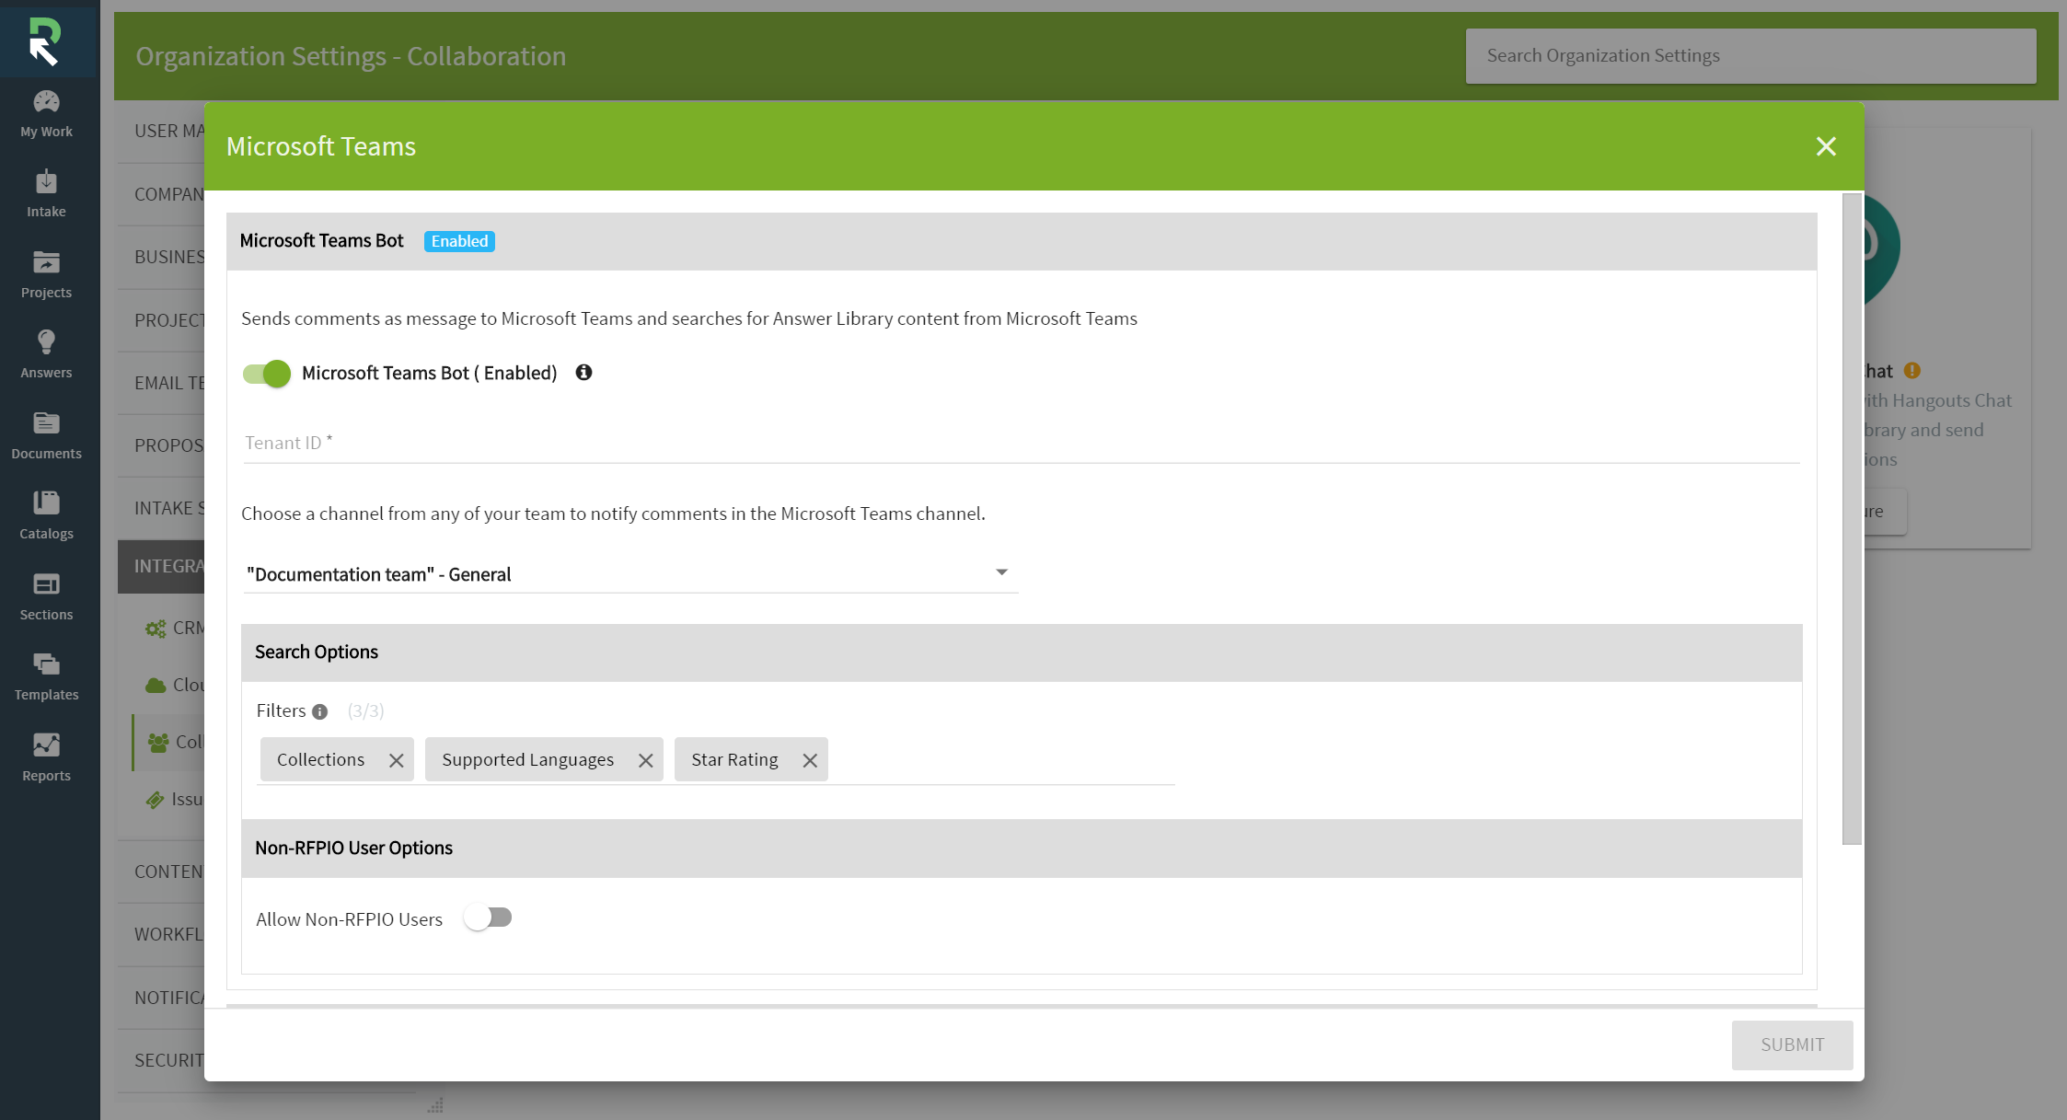The width and height of the screenshot is (2067, 1120).
Task: Remove the Supported Languages filter chip
Action: (x=645, y=760)
